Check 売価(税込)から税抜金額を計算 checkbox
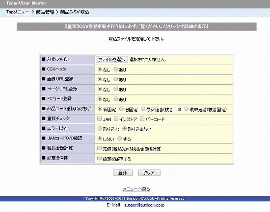The width and height of the screenshot is (270, 212). tap(99, 148)
